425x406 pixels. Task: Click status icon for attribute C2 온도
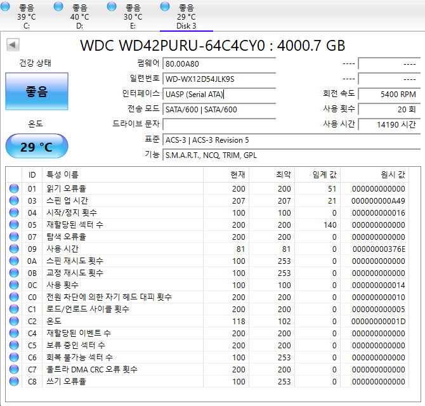[14, 322]
